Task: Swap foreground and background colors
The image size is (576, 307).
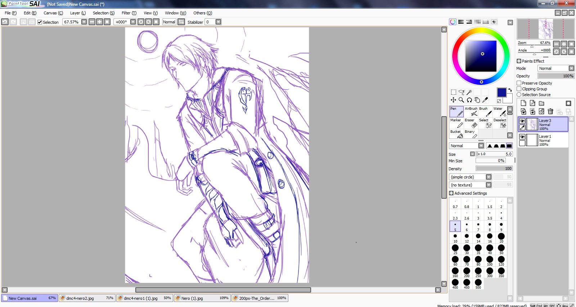Action: point(510,90)
